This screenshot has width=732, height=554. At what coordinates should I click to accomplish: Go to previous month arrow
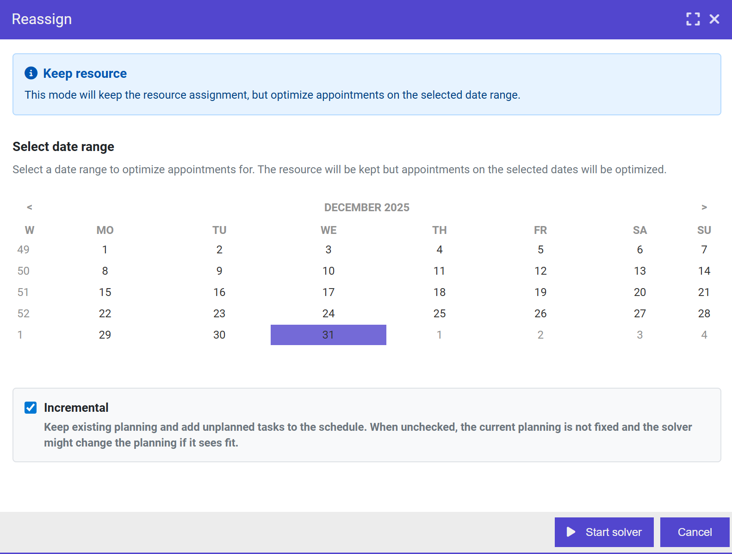click(x=29, y=207)
